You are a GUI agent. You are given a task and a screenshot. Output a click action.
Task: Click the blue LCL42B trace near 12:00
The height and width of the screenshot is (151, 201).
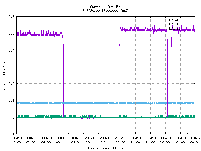(106, 103)
